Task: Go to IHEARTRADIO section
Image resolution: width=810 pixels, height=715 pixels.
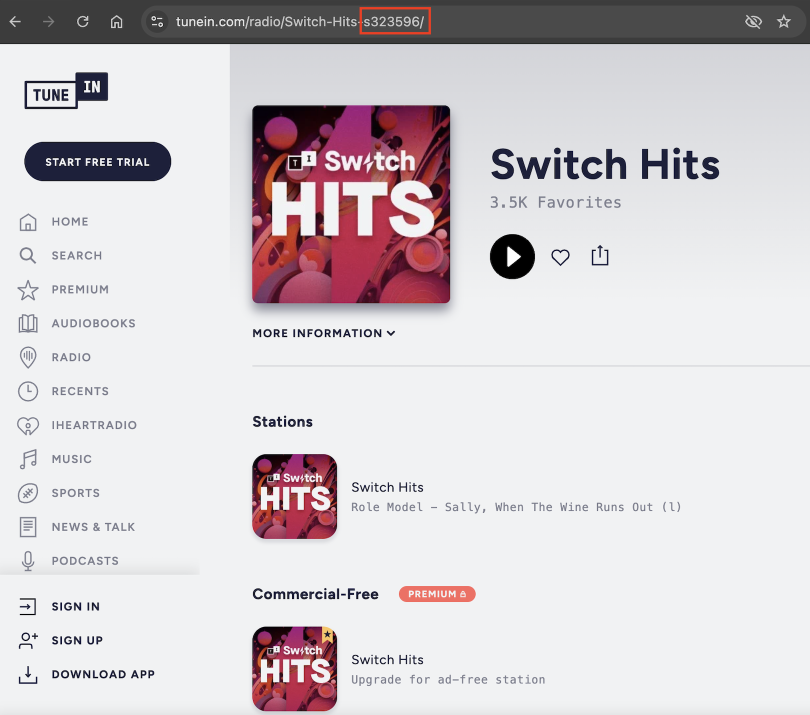Action: tap(94, 425)
